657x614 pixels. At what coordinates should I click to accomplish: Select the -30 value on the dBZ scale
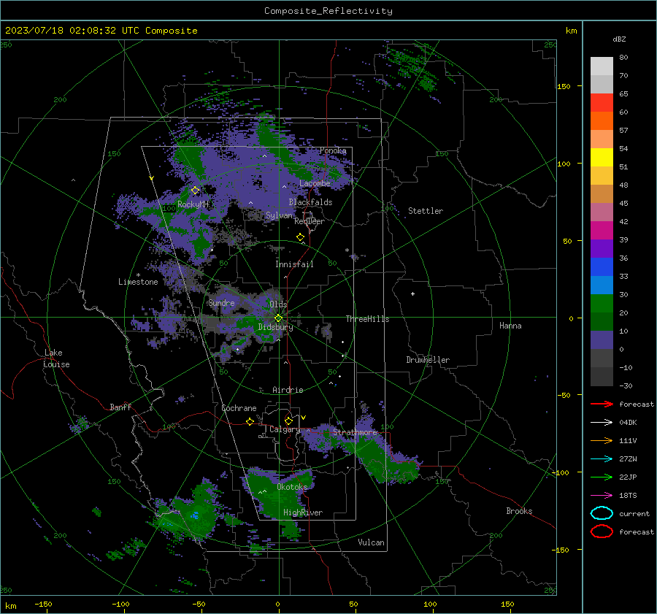coord(626,385)
